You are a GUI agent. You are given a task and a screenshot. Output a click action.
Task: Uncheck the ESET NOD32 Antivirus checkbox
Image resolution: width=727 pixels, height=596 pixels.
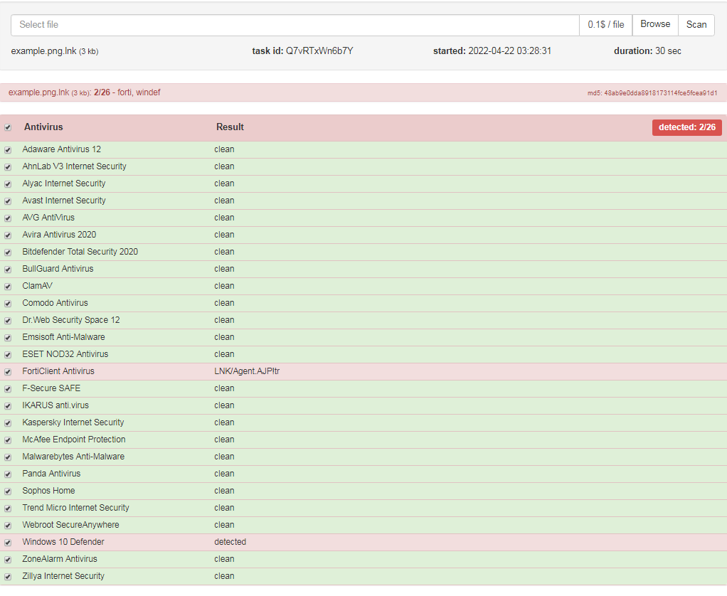tap(8, 355)
